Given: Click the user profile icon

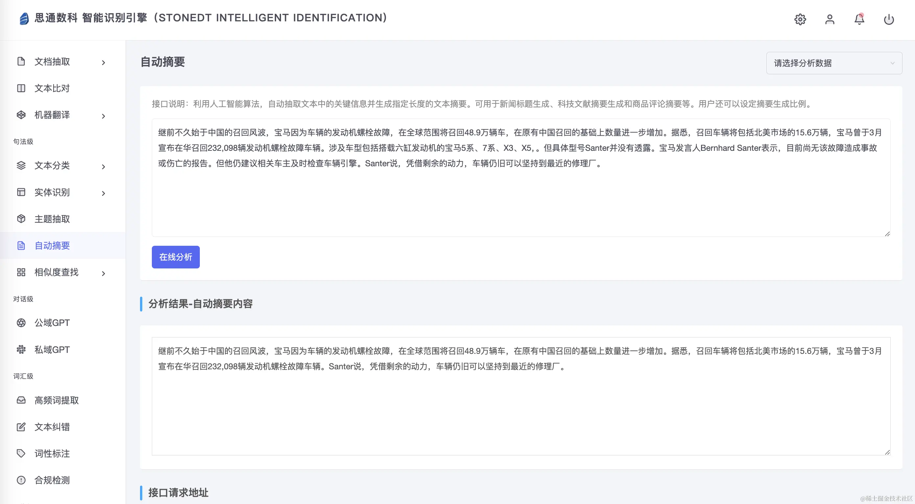Looking at the screenshot, I should pos(830,19).
